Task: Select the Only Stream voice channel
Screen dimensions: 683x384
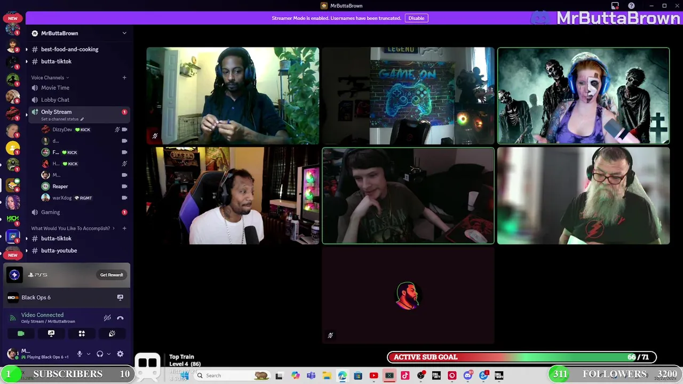Action: [x=56, y=112]
